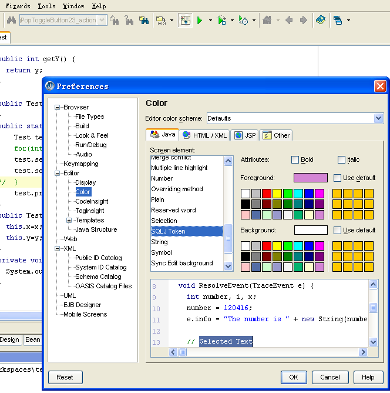Screen dimensions: 390x393
Task: Click the Home navigation icon in toolbar
Action: (x=267, y=21)
